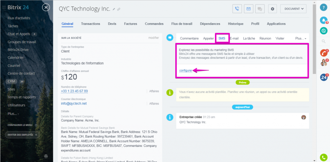The image size is (330, 162).
Task: Open the Flux de travail tab
Action: (x=182, y=24)
